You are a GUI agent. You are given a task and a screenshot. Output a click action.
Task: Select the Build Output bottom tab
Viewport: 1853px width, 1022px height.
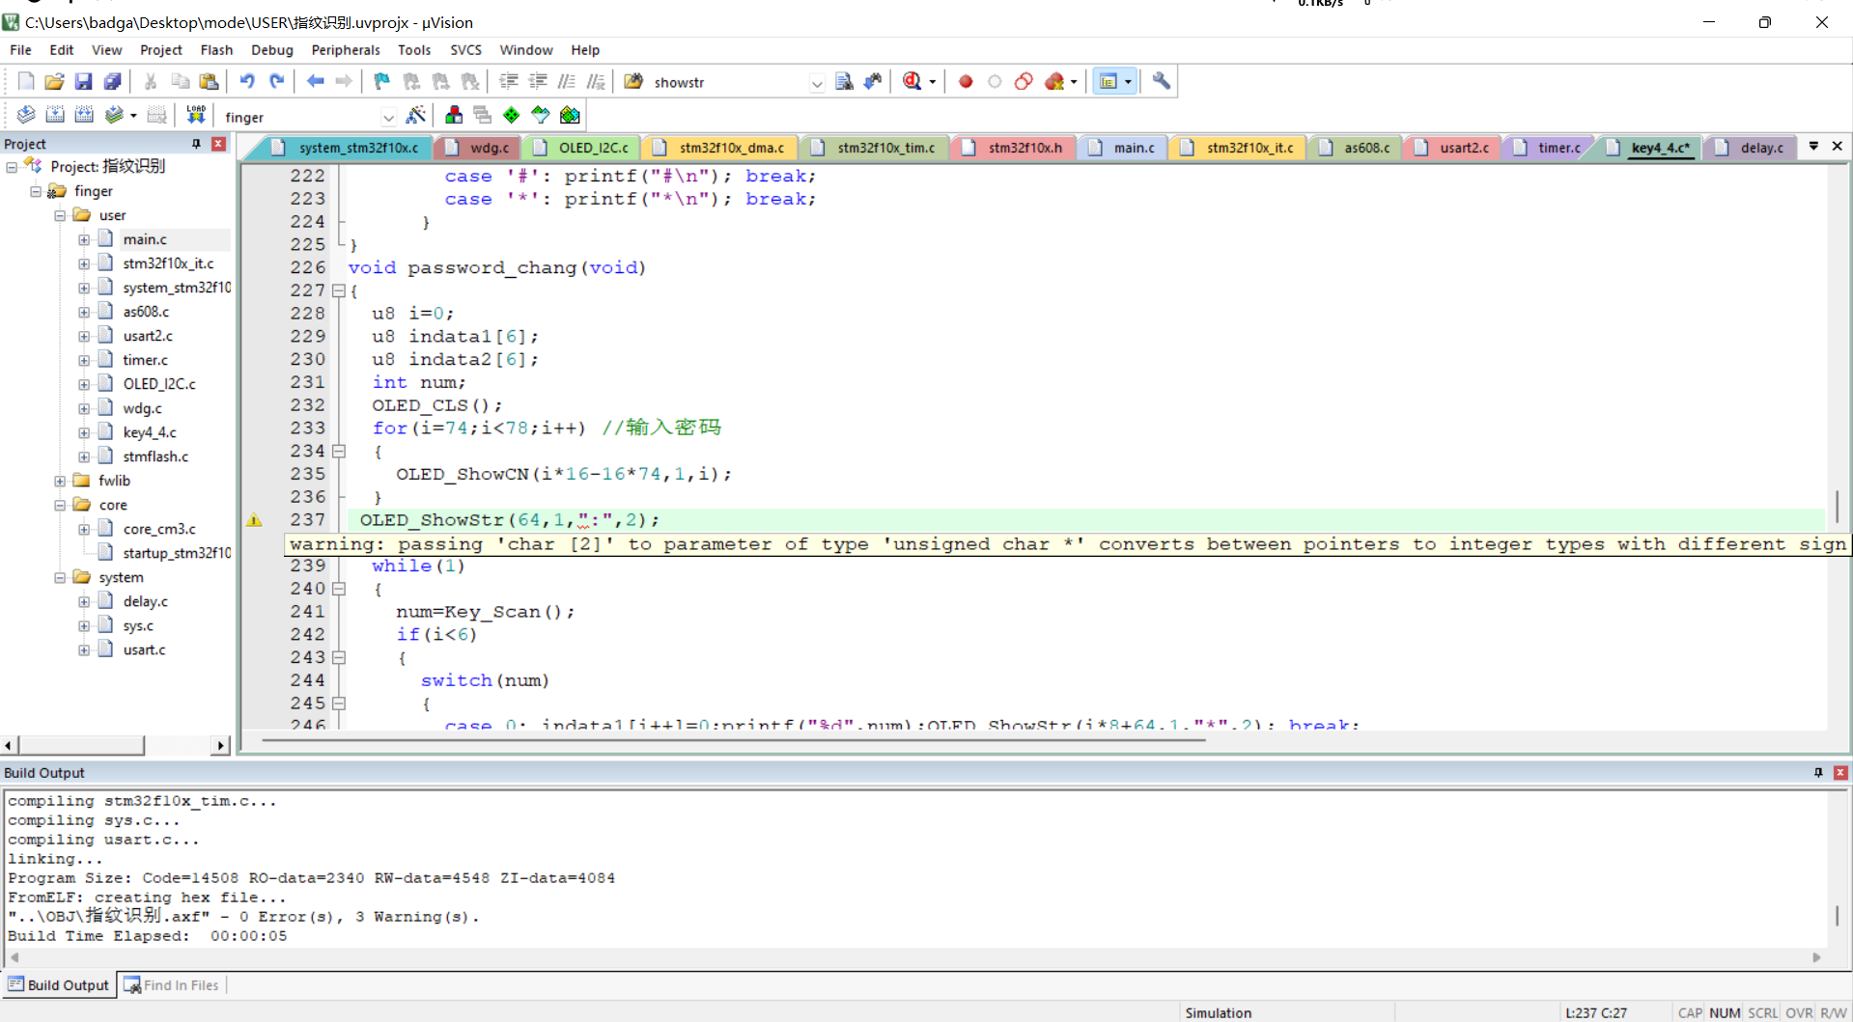coord(59,985)
